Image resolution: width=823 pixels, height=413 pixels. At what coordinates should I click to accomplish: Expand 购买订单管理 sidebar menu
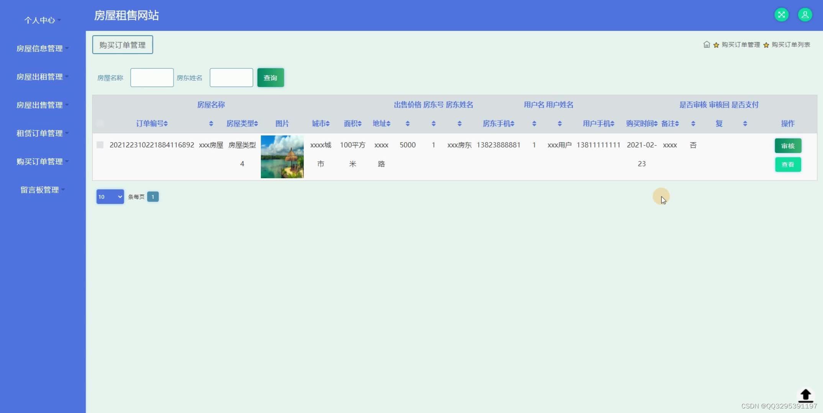click(x=42, y=161)
